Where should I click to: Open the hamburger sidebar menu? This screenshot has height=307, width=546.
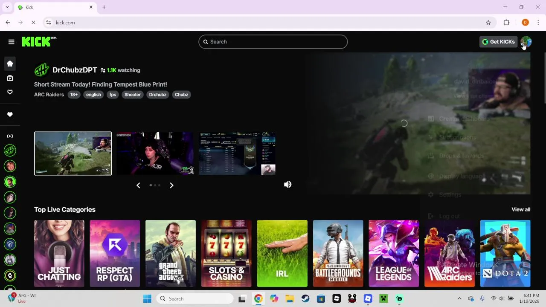(x=12, y=42)
